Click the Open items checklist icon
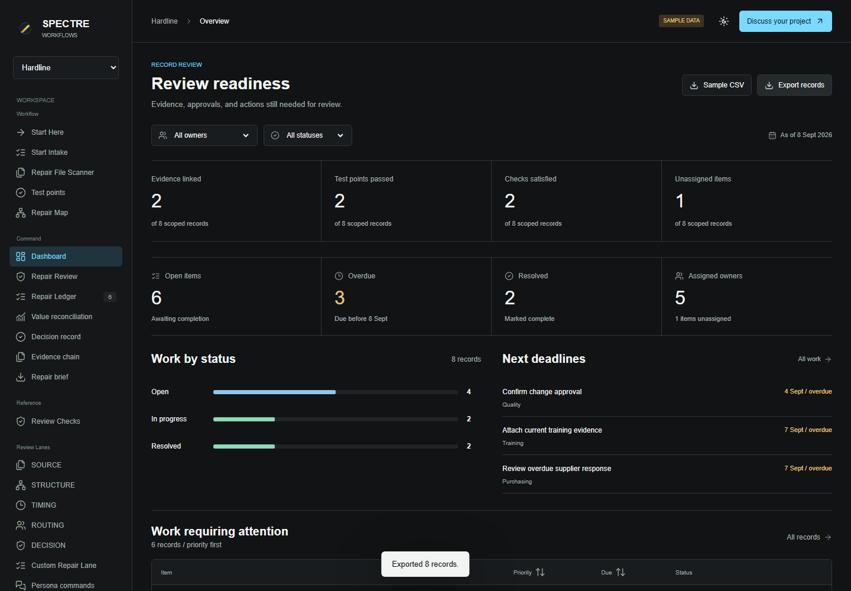 (x=155, y=276)
